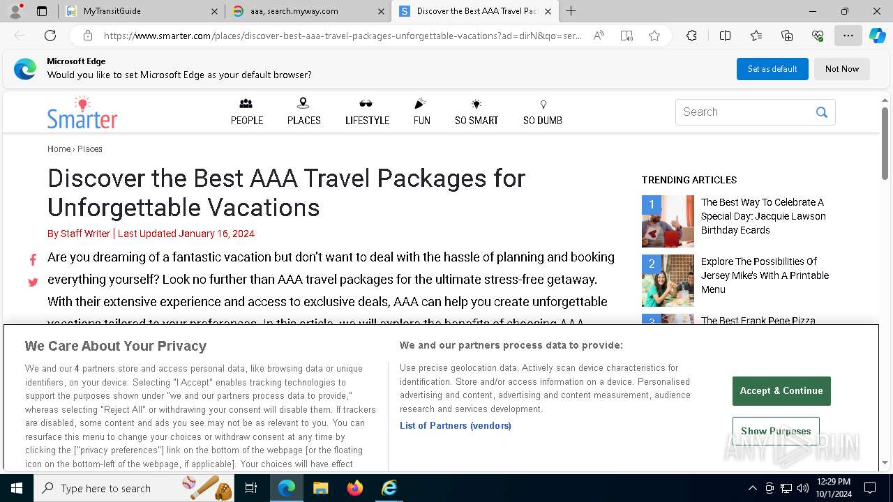Screen dimensions: 893x502
Task: Open Immersive Reader icon in address bar
Action: click(626, 36)
